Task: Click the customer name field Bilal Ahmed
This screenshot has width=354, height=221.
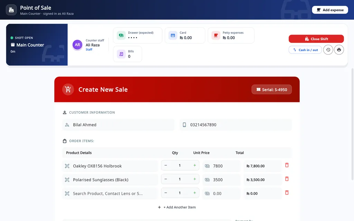Action: tap(118, 125)
